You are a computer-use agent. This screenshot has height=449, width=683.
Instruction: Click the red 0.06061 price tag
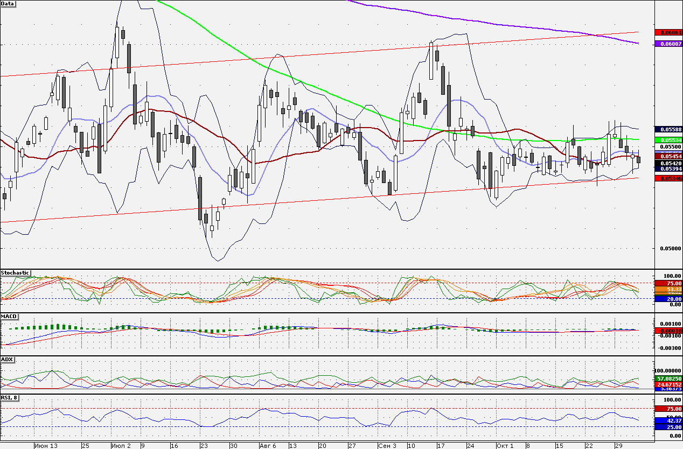pos(668,32)
